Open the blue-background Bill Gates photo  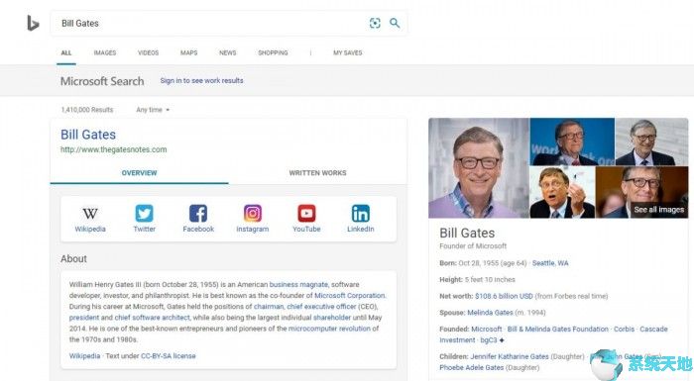click(x=572, y=142)
